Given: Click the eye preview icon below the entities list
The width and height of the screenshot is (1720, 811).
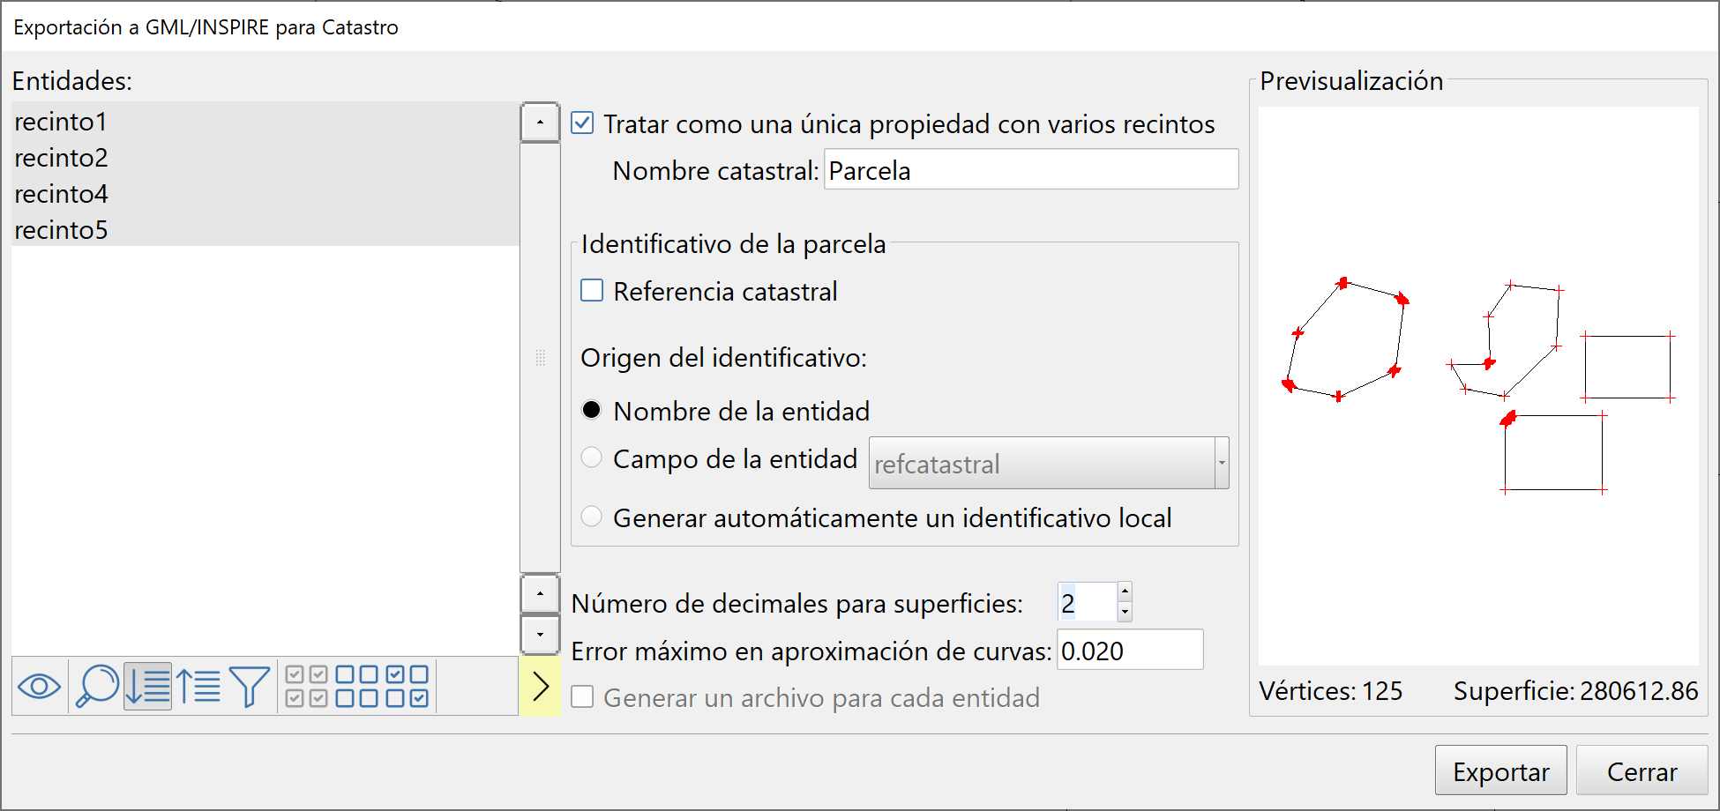Looking at the screenshot, I should (40, 686).
